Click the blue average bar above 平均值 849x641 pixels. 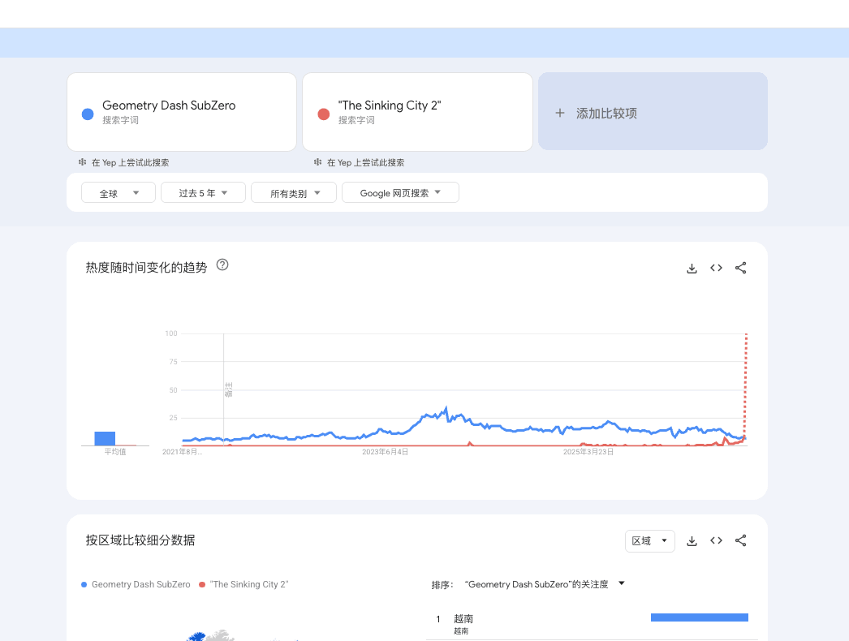(x=105, y=438)
